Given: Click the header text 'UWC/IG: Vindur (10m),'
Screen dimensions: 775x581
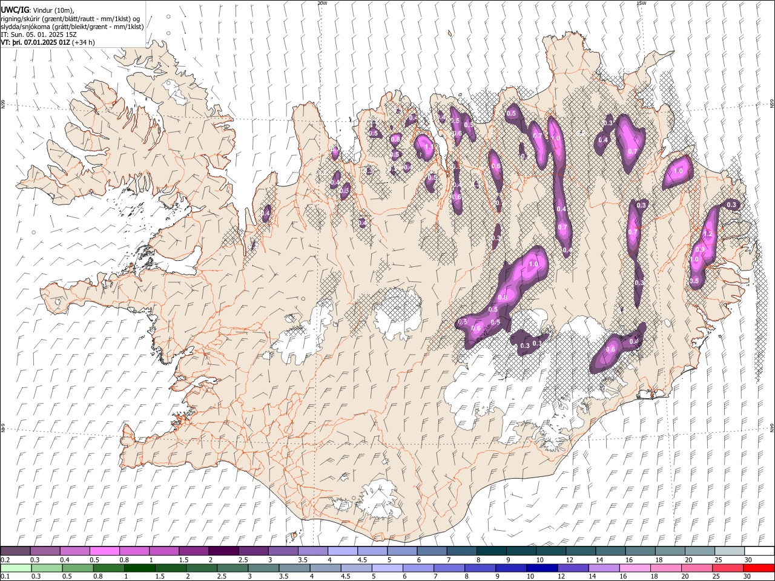Looking at the screenshot, I should tap(38, 10).
